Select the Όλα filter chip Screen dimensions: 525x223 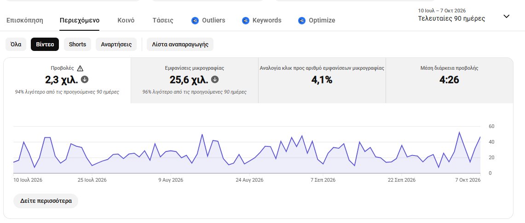(x=16, y=45)
